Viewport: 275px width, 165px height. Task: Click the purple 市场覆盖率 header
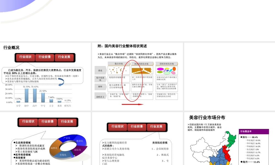(x=254, y=131)
